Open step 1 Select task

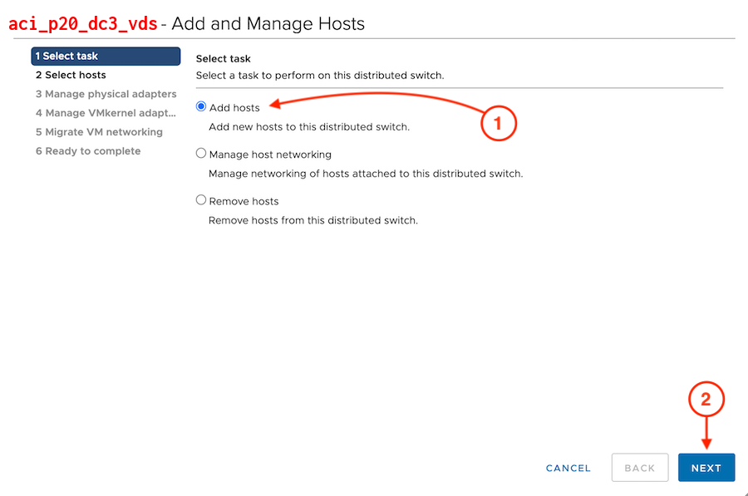pos(106,56)
